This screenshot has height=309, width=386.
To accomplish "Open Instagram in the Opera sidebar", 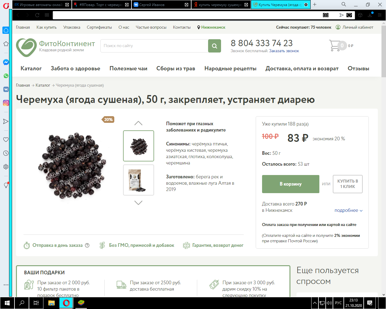I will coord(6,103).
